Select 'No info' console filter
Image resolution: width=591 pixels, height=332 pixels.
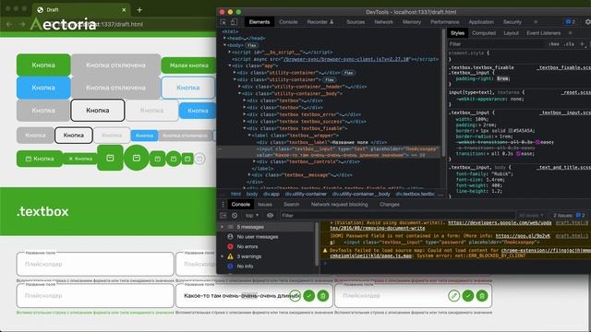(x=245, y=267)
